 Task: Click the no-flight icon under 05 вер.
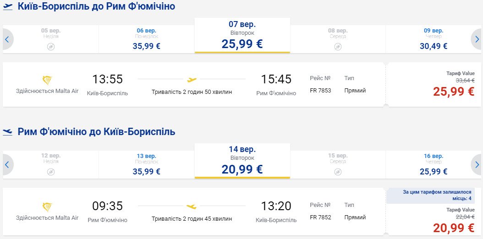[x=51, y=46]
